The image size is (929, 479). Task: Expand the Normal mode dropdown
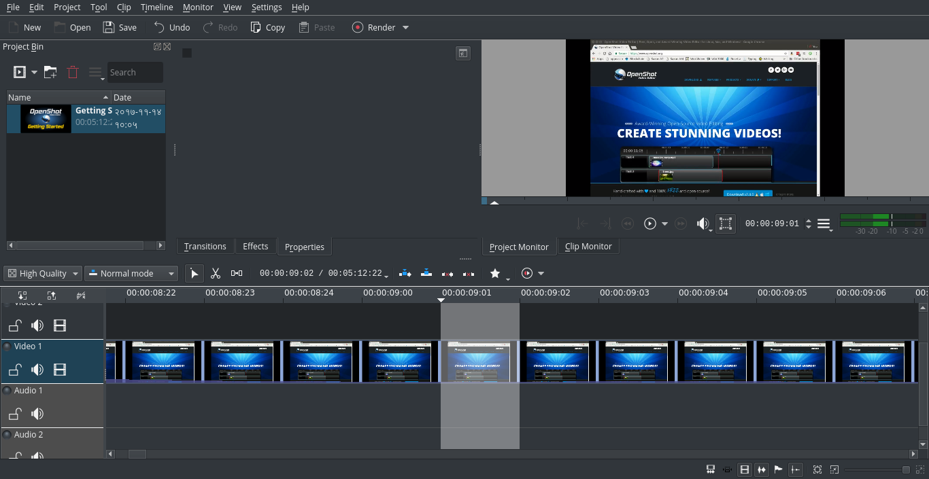[131, 273]
